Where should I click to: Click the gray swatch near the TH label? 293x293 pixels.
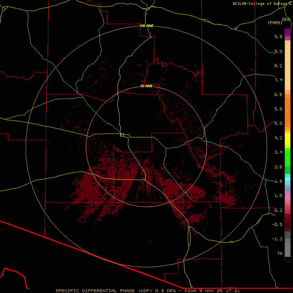(x=287, y=249)
